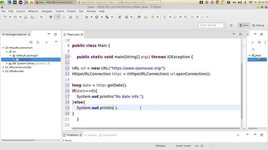Click the Wi-Fi icon in system tray
Viewport: 268px width, 150px height.
[251, 2]
